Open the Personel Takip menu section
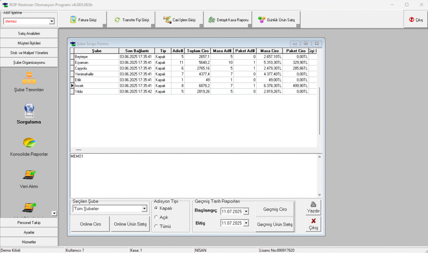Screen dimensions: 428x253 pyautogui.click(x=29, y=222)
